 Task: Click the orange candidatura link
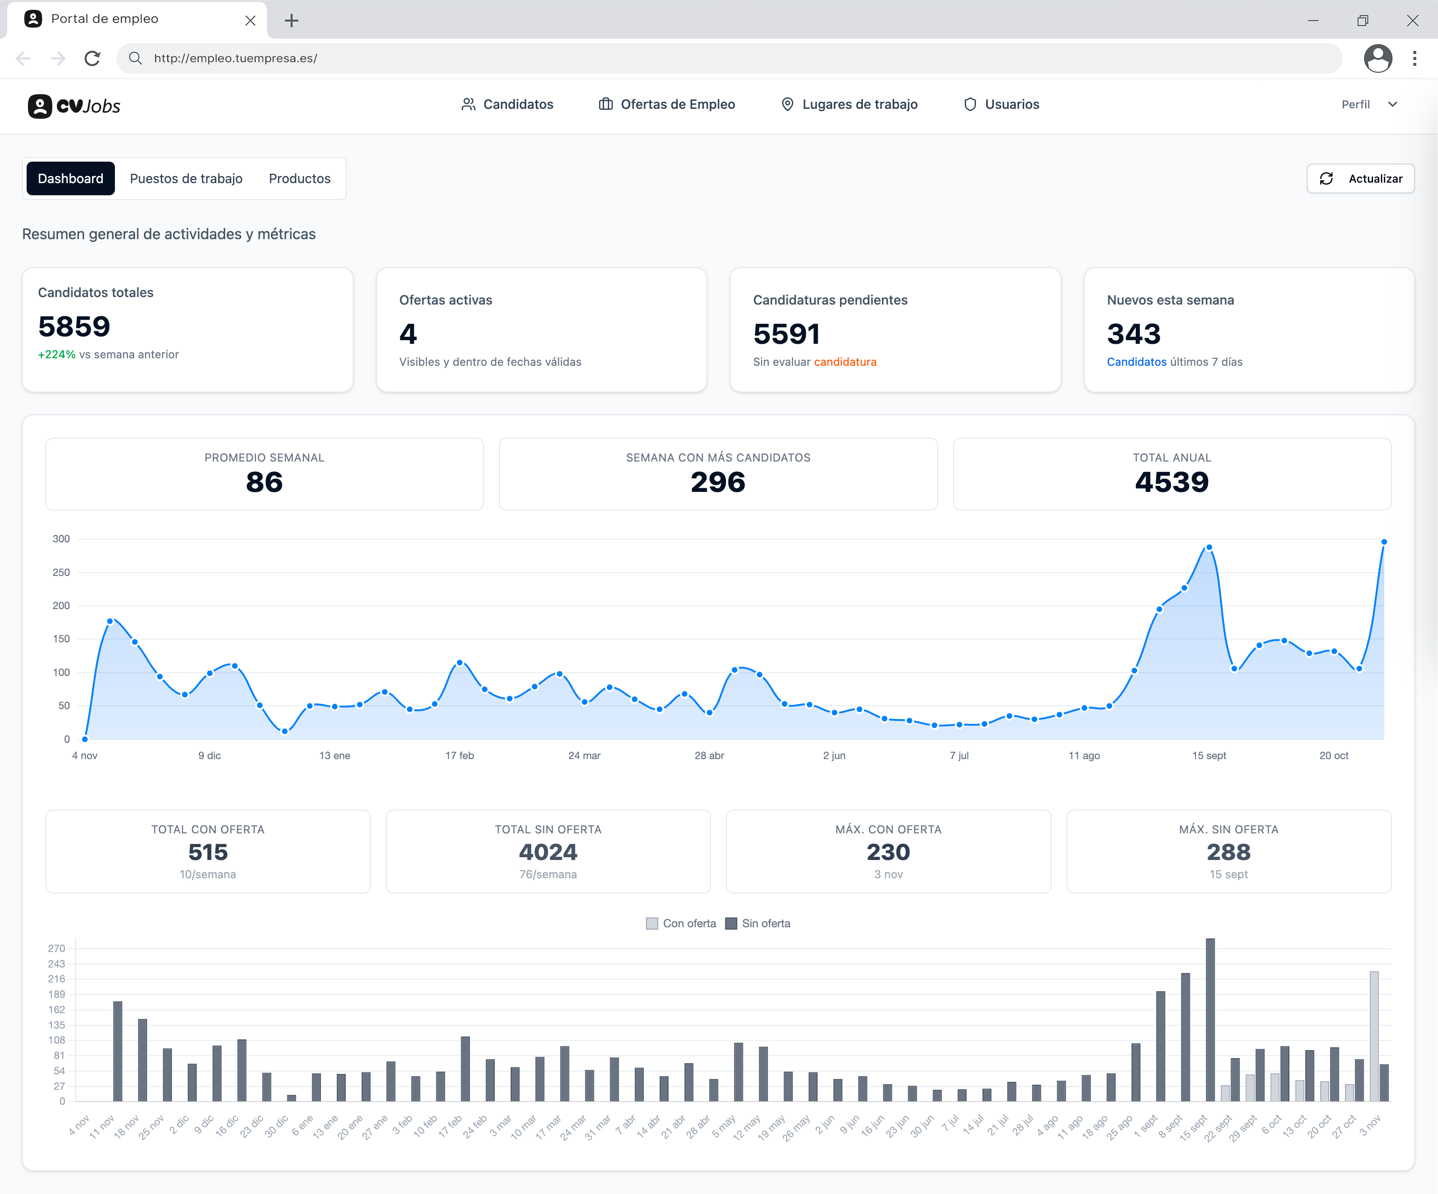[x=845, y=362]
